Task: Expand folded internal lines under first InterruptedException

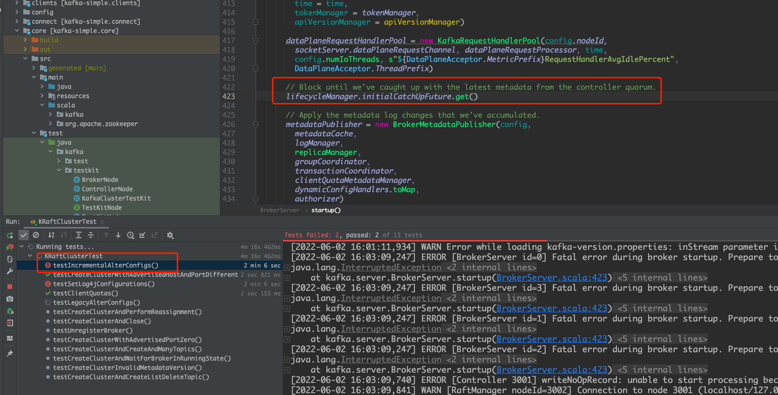Action: (x=287, y=268)
